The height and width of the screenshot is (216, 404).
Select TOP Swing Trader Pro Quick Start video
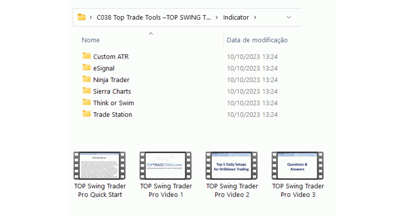click(x=100, y=166)
